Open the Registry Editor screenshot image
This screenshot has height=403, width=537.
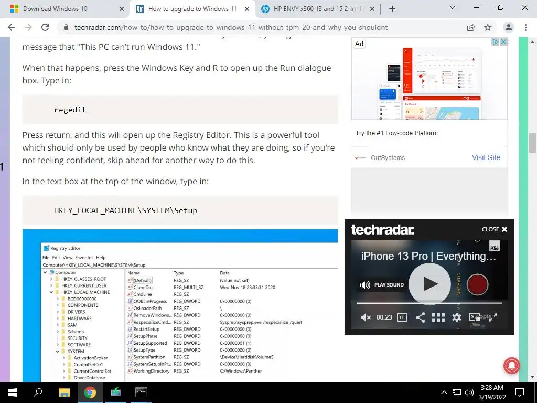click(180, 306)
